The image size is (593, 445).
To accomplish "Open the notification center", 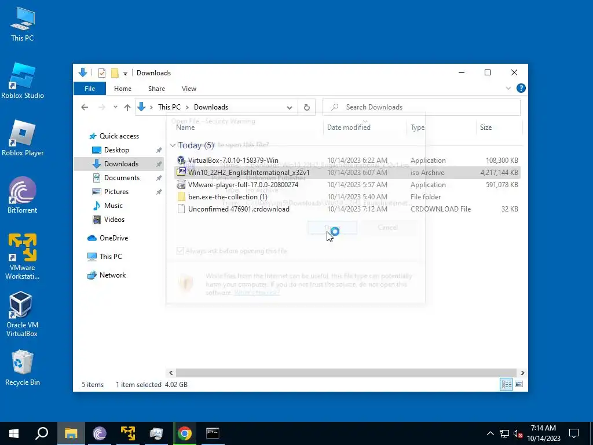I will point(574,433).
